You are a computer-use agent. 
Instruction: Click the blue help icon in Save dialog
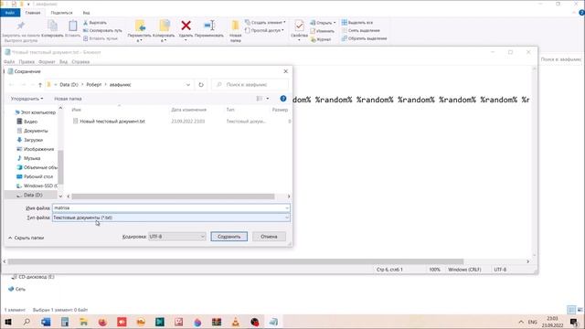click(x=283, y=99)
